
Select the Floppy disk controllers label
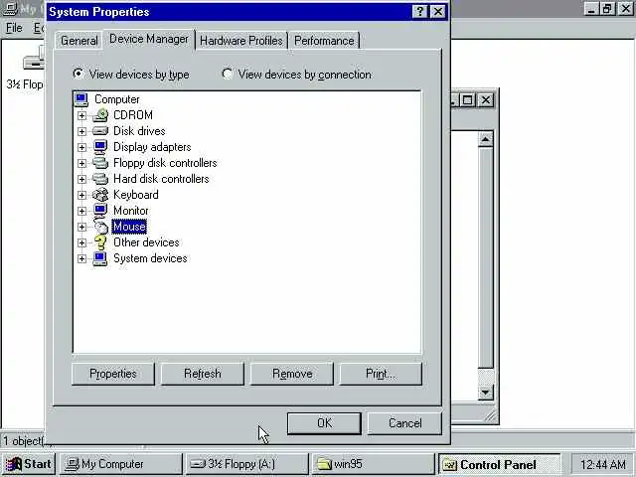click(165, 163)
